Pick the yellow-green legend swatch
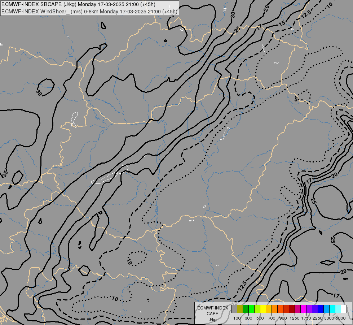This screenshot has width=353, height=325. click(x=257, y=309)
